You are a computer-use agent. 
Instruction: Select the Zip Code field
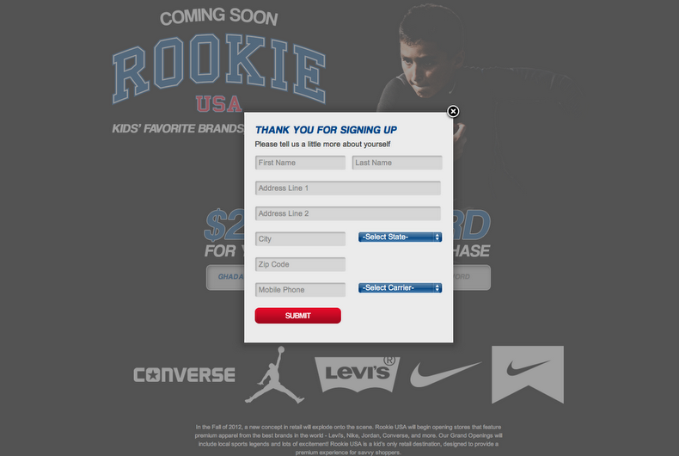tap(300, 264)
